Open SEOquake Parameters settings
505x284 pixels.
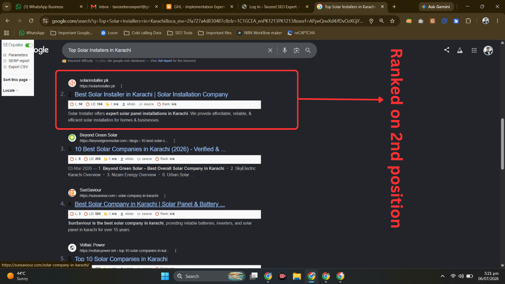pos(18,55)
